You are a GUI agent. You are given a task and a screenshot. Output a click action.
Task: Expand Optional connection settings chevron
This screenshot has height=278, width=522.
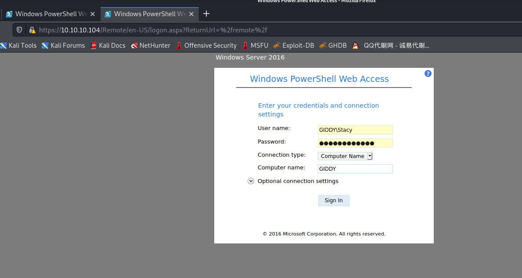(x=251, y=181)
